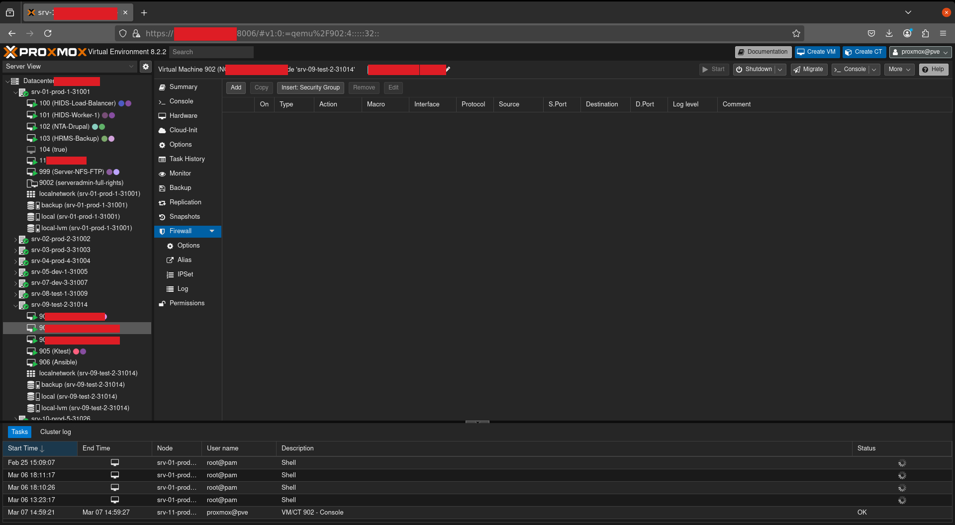Select template 9002 serveradmin-full-rights icon

[x=32, y=183]
